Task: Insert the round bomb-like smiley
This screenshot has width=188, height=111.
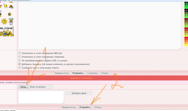Action: (9, 14)
